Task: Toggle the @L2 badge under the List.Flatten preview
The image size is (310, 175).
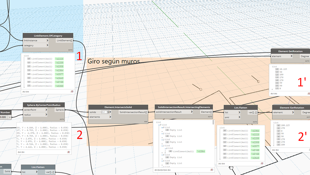Action: [220, 163]
